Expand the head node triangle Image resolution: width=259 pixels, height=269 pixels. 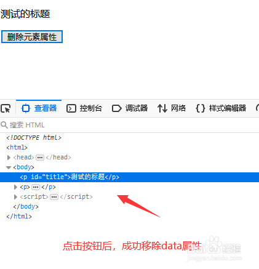pos(9,158)
